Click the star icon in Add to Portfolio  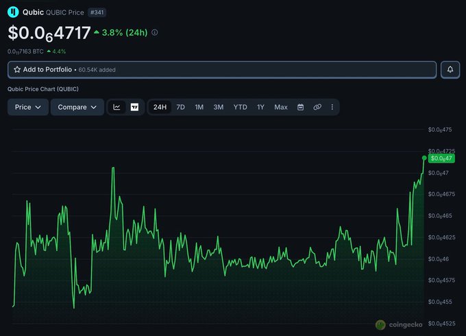pyautogui.click(x=17, y=69)
